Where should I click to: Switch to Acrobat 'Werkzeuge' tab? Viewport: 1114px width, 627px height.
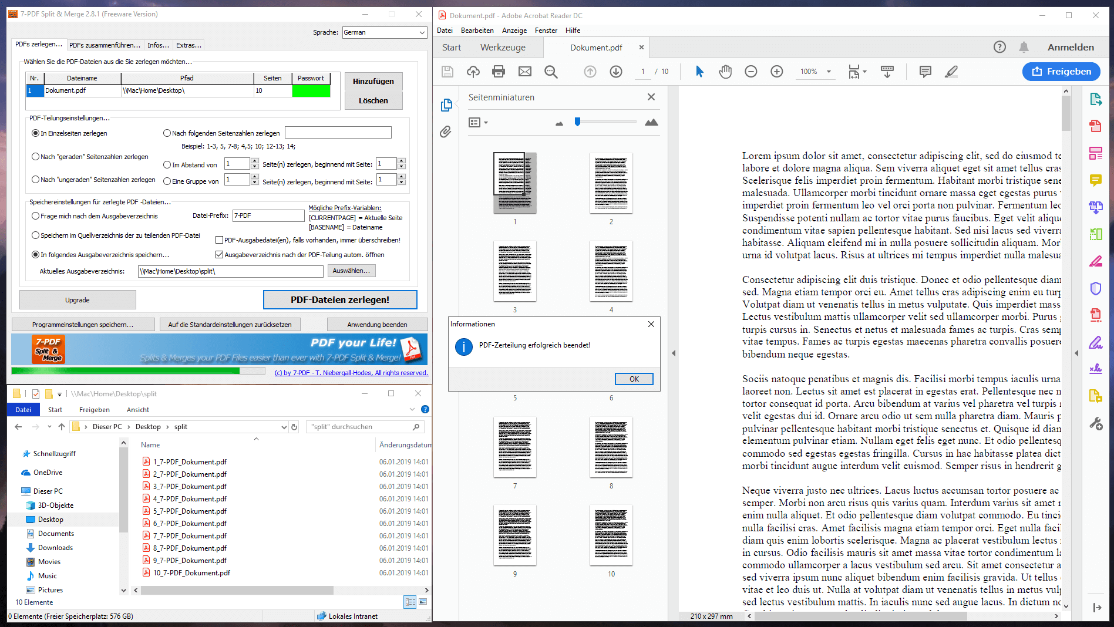(x=503, y=48)
